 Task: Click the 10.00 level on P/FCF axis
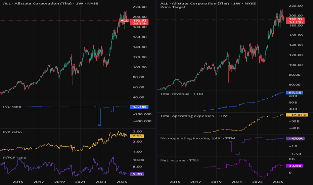139,160
